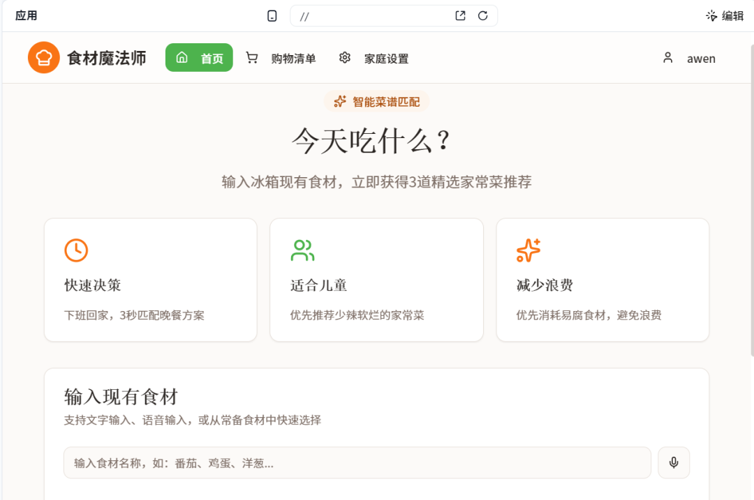
Task: Click the clock icon on the 快速决策 card
Action: (76, 250)
